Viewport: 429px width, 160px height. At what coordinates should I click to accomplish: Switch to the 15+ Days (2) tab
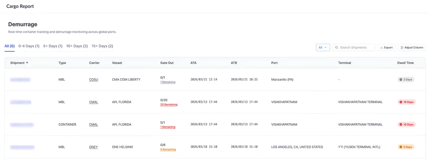[102, 46]
